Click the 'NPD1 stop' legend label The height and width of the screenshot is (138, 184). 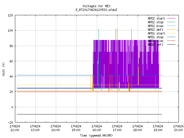coord(156,37)
